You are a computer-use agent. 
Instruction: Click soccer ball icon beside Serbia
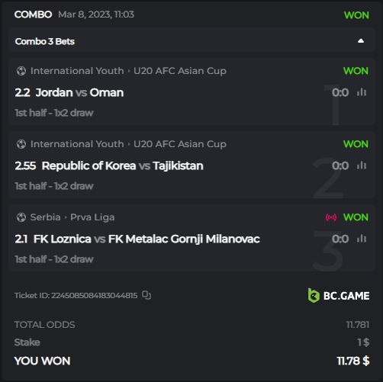click(21, 217)
